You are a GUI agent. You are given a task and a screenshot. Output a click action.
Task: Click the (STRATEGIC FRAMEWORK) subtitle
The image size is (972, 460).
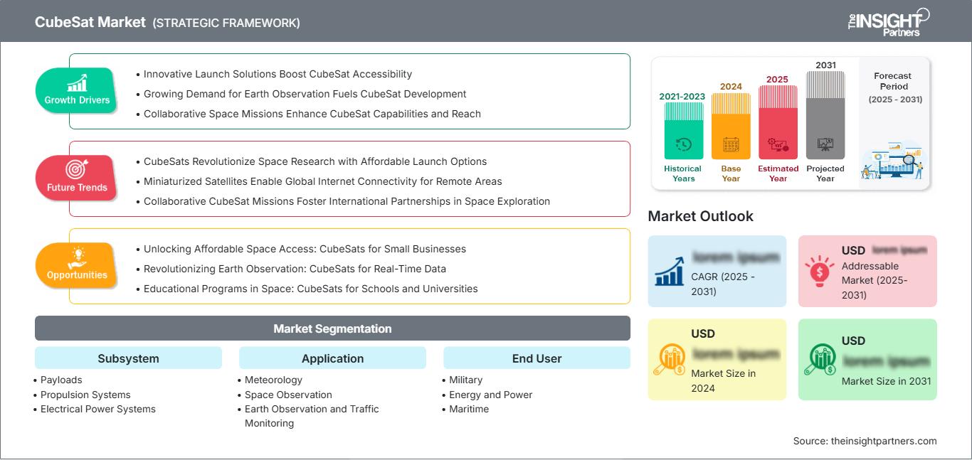[x=226, y=23]
